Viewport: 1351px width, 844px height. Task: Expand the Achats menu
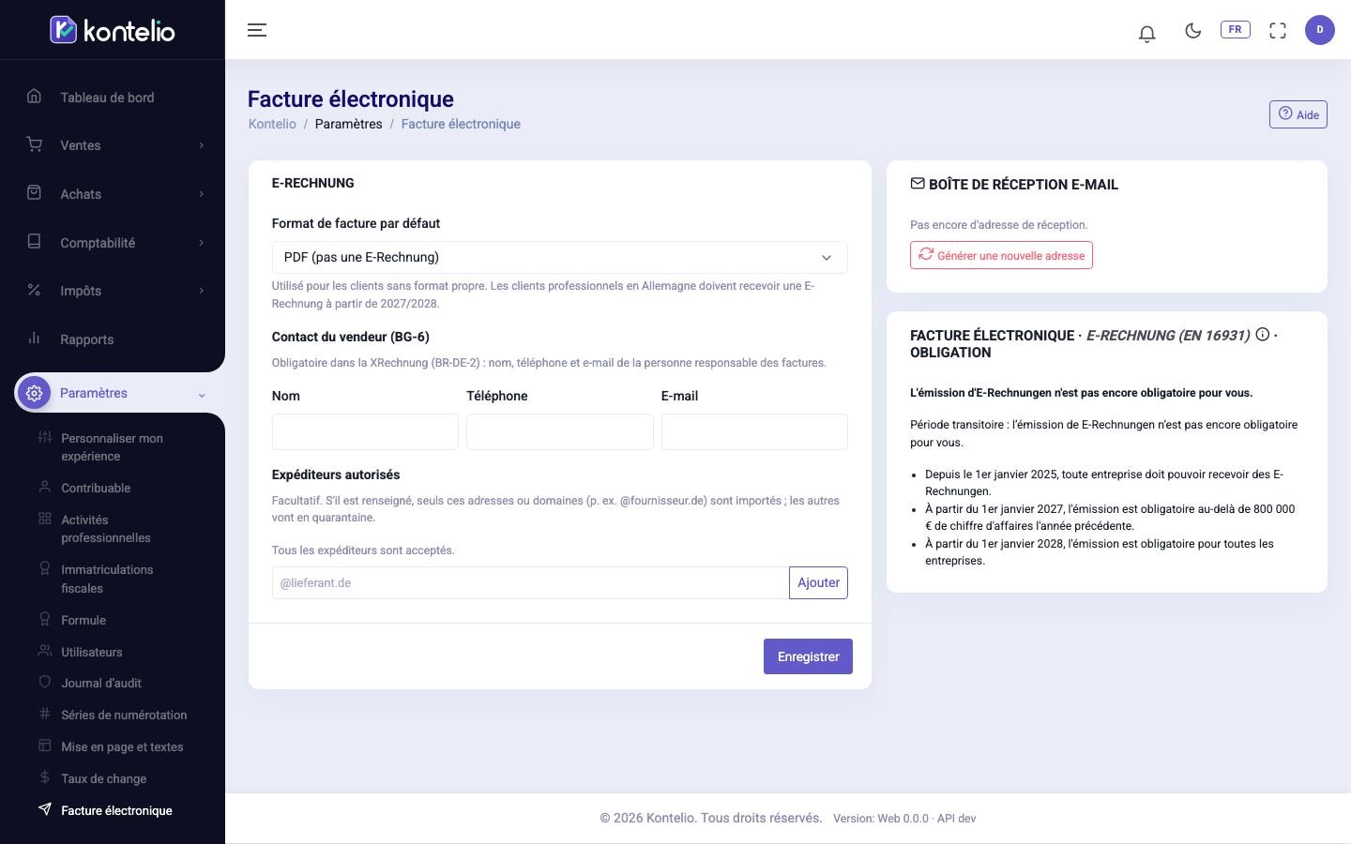click(113, 194)
